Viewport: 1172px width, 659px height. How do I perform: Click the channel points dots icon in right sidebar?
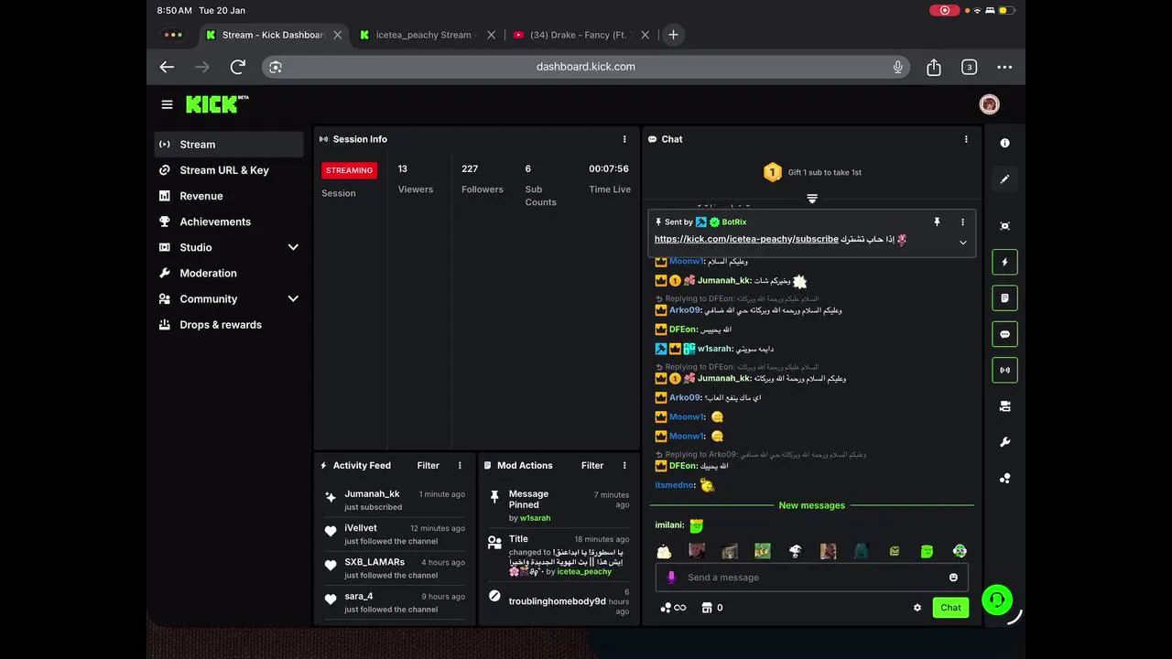pyautogui.click(x=1004, y=478)
